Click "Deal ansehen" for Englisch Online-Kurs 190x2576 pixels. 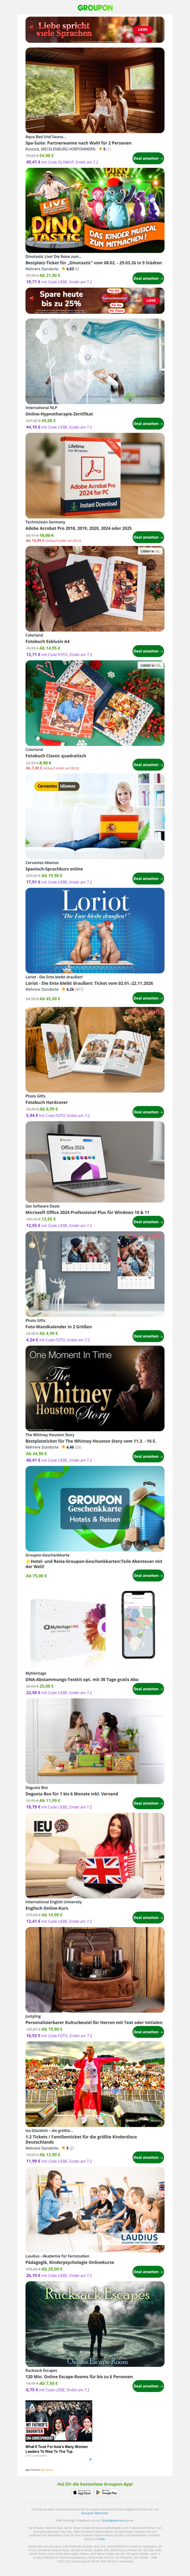147,1918
